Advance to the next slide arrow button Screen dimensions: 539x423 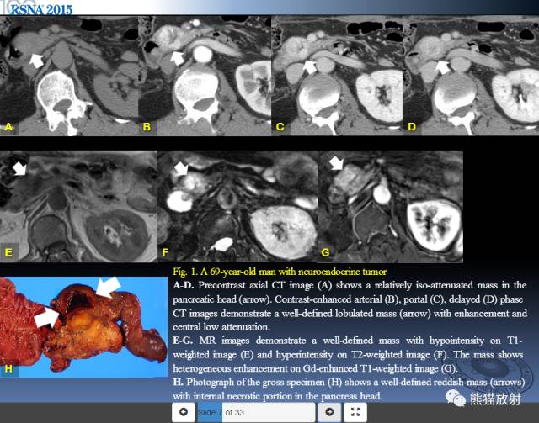pyautogui.click(x=329, y=412)
